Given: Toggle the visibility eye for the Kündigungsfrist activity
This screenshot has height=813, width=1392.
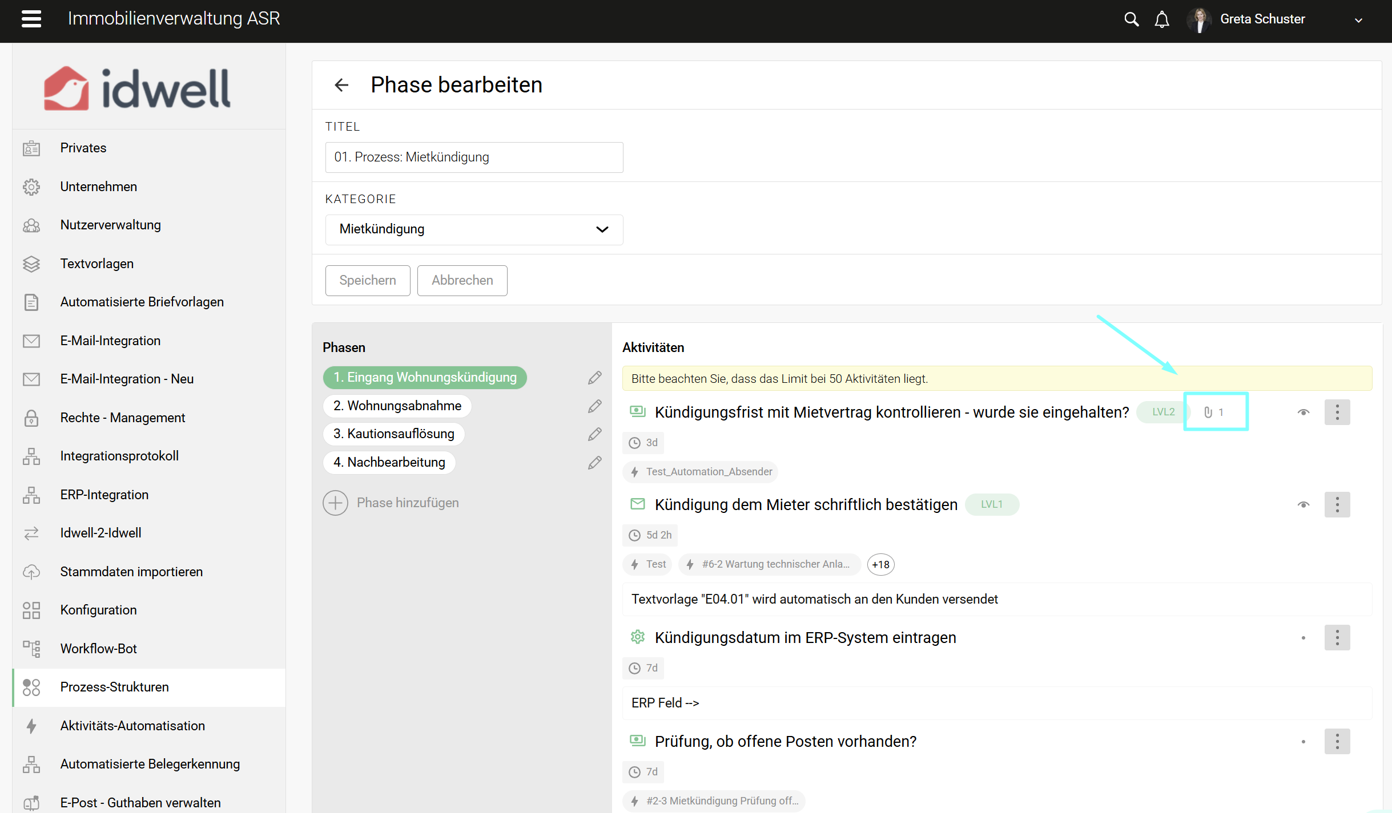Looking at the screenshot, I should click(1303, 412).
